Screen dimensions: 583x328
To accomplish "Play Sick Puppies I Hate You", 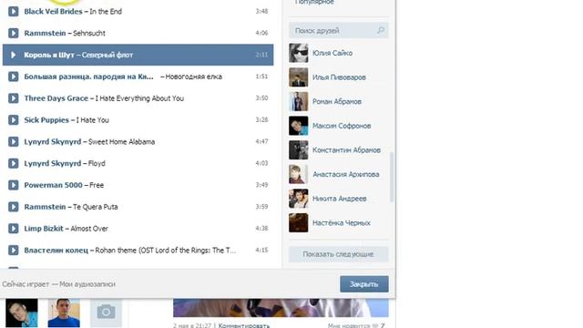I will pos(14,120).
